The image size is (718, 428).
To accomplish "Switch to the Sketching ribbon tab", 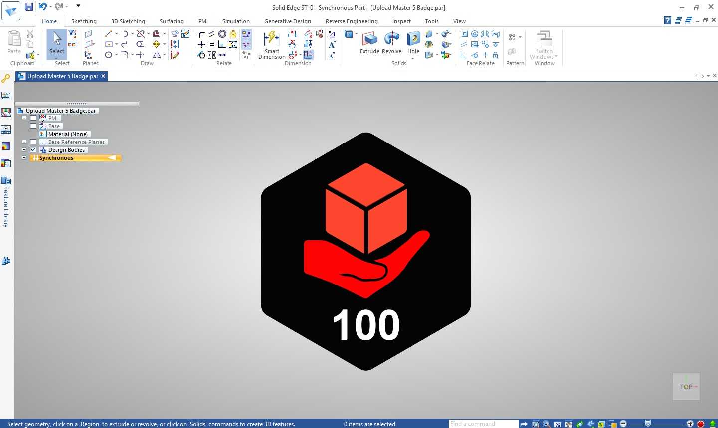I will pos(84,21).
